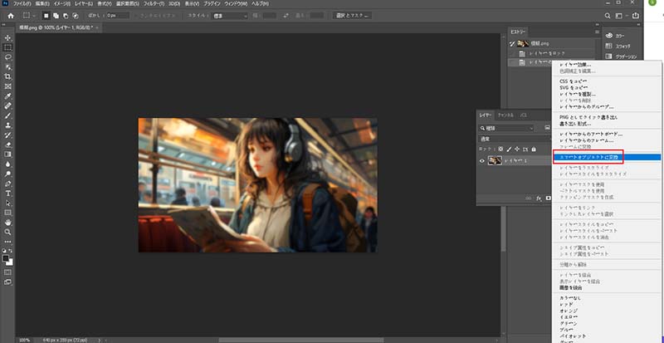
Task: Select the Path Selection tool
Action: (7, 203)
